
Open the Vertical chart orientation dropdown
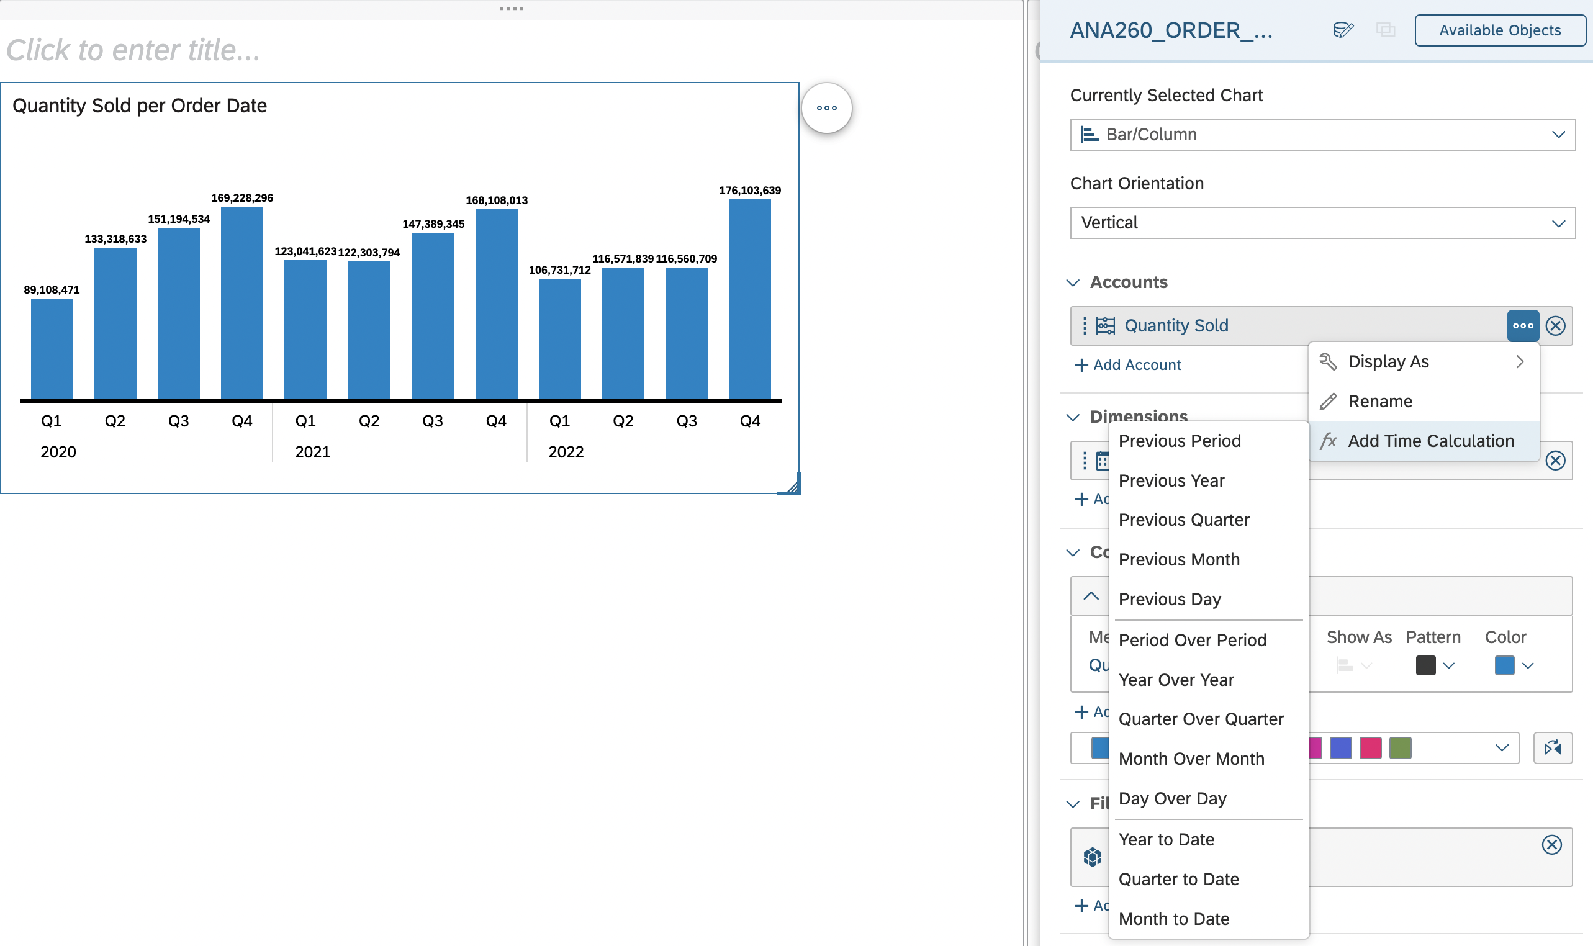coord(1322,222)
